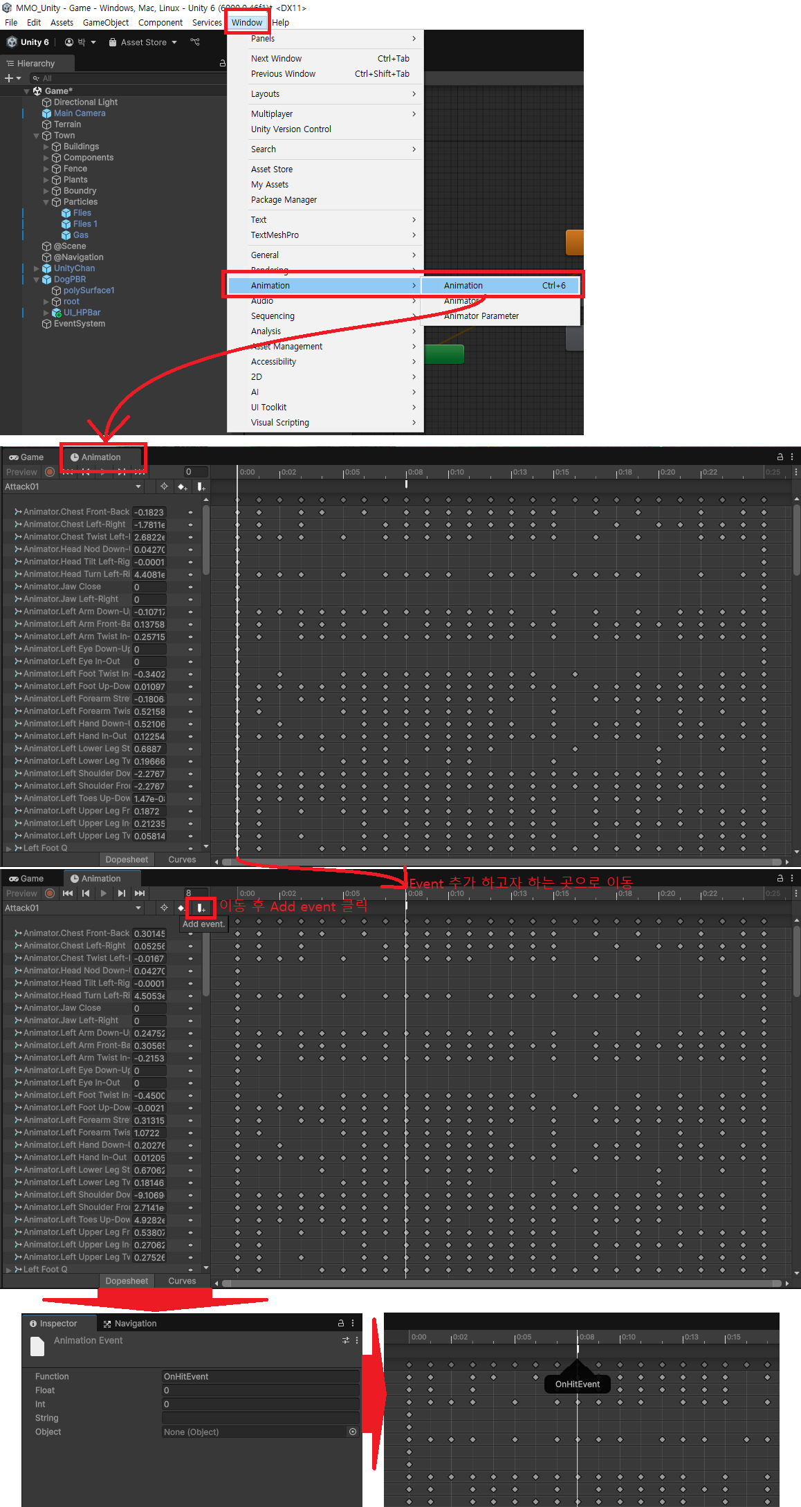The width and height of the screenshot is (801, 1507).
Task: Expand UnityChan in Hierarchy
Action: (37, 268)
